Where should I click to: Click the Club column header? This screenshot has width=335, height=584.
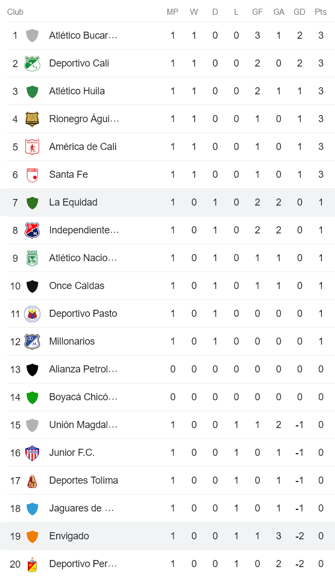pyautogui.click(x=15, y=12)
